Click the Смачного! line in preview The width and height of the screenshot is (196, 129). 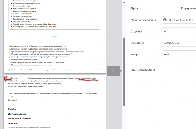click(12, 100)
